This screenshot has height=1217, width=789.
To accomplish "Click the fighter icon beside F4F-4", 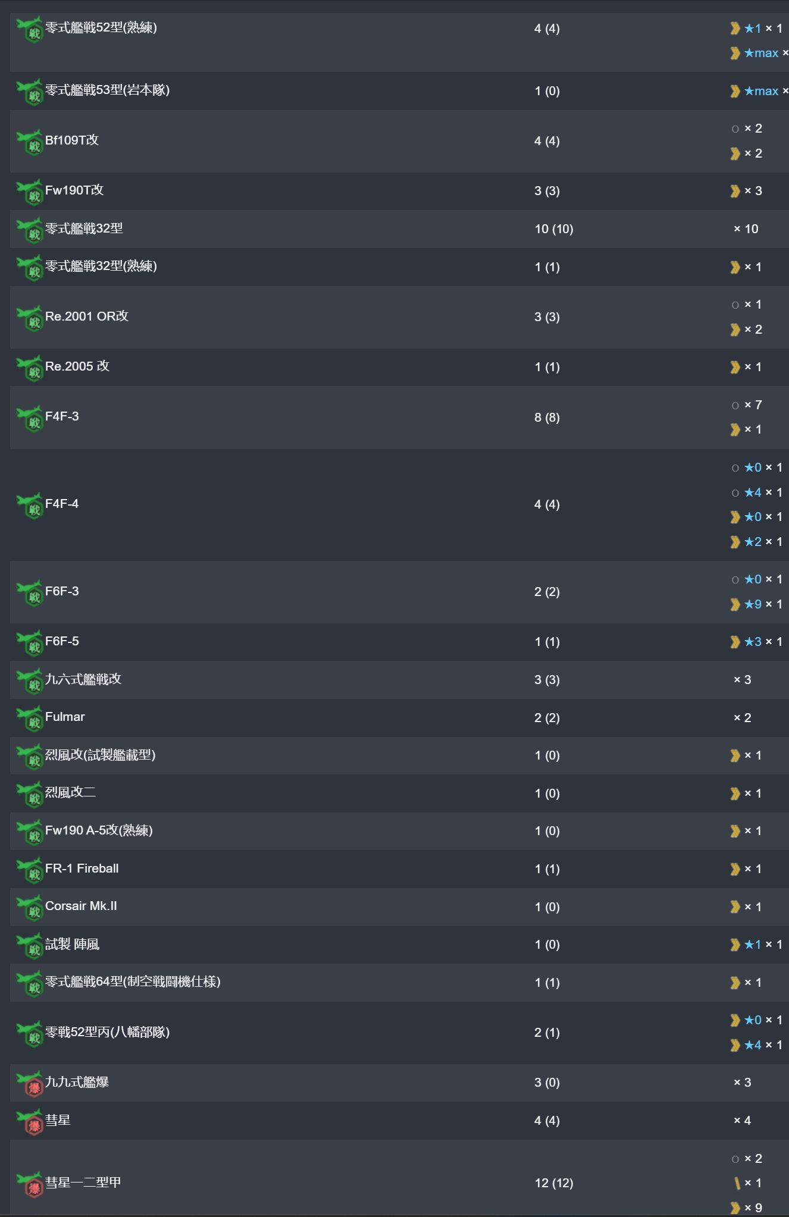I will (30, 506).
